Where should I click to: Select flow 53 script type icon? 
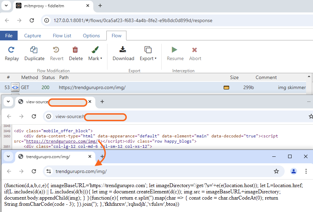click(x=15, y=87)
